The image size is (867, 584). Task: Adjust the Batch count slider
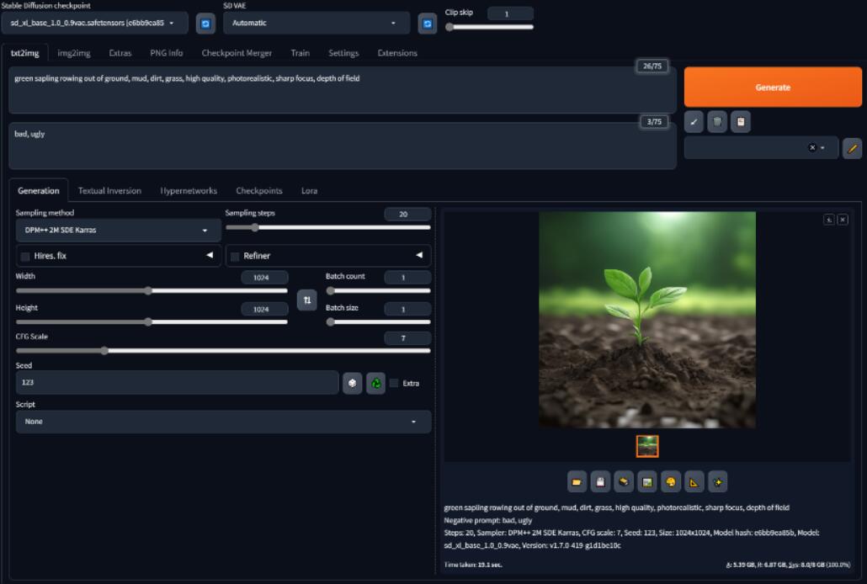tap(378, 290)
